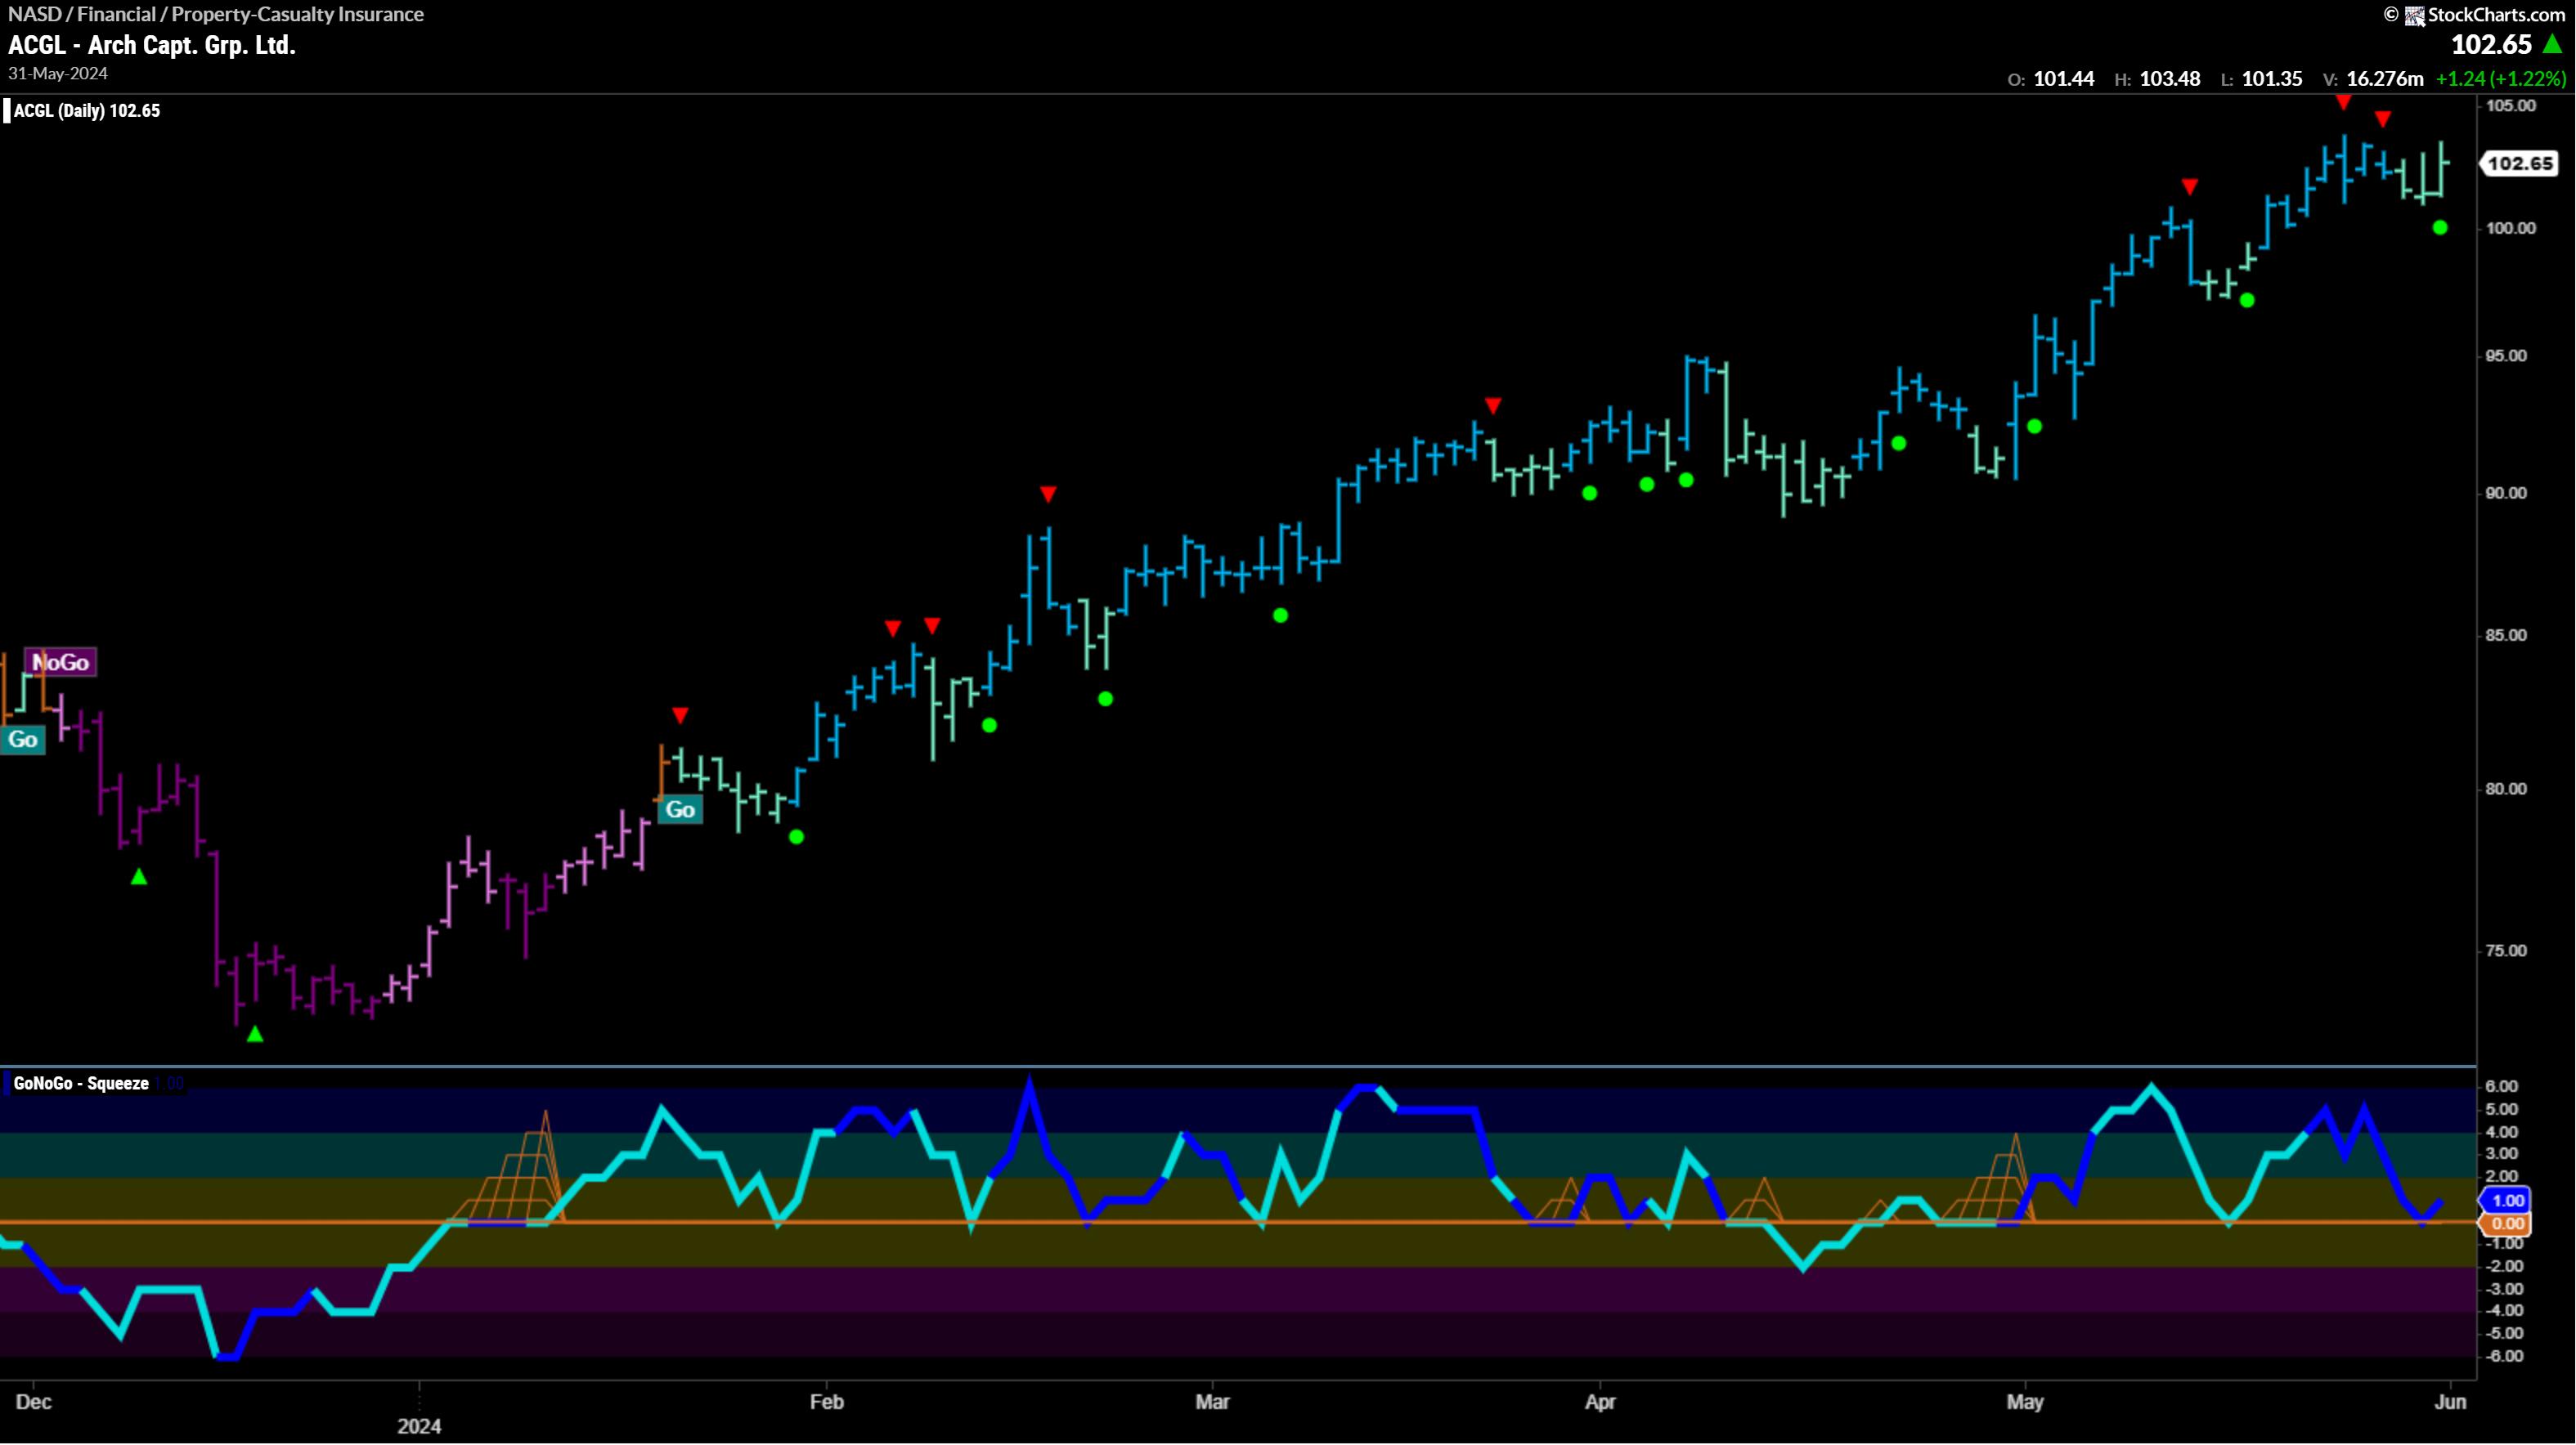Click the ACGL (Daily) 102.65 legend label
2576x1445 pixels.
pos(86,111)
